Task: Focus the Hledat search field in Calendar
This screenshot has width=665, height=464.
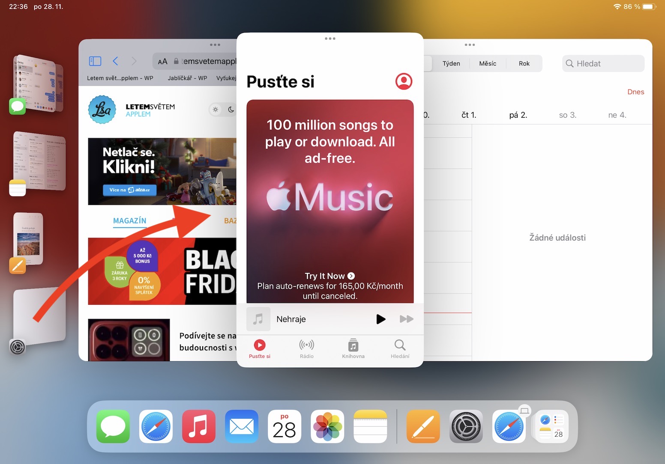Action: pos(603,63)
